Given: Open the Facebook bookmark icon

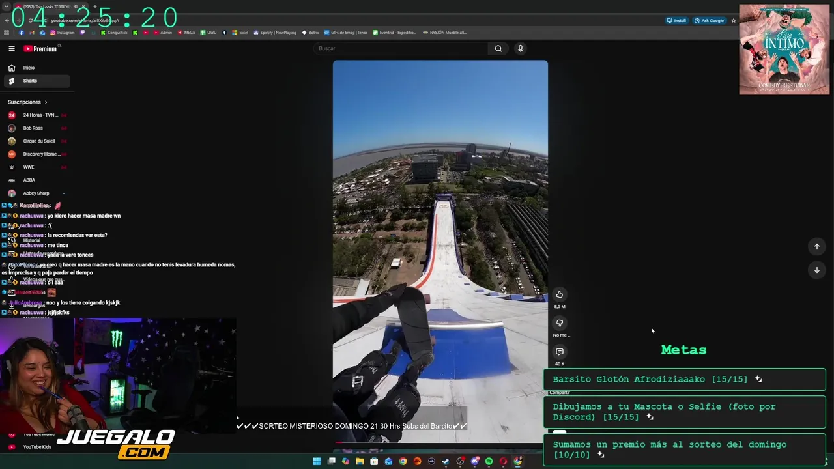Looking at the screenshot, I should click(21, 33).
